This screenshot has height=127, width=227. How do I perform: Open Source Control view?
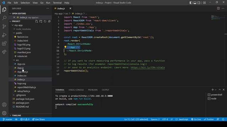coord(4,26)
